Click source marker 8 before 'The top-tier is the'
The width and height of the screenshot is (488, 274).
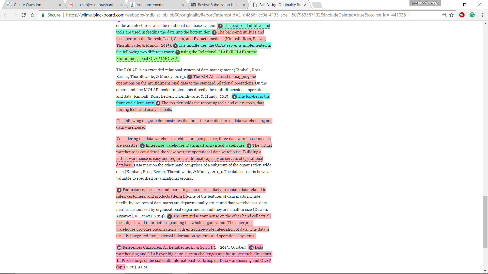pyautogui.click(x=235, y=97)
